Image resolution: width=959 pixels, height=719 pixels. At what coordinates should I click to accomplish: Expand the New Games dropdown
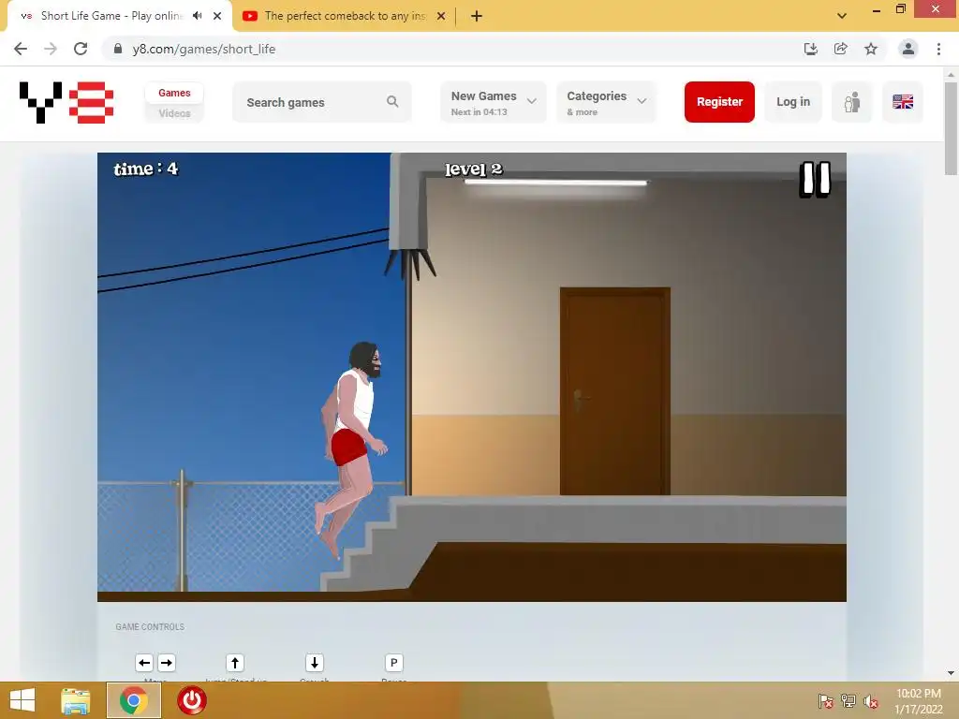[x=493, y=102]
